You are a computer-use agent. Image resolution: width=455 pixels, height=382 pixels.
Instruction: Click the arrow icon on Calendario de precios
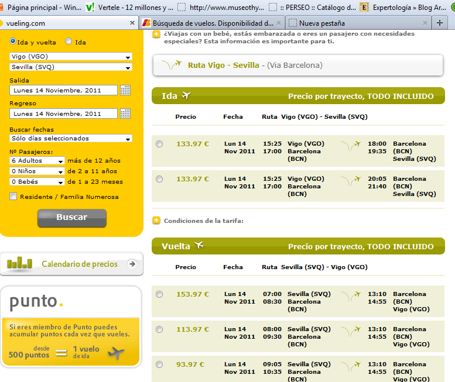(132, 264)
